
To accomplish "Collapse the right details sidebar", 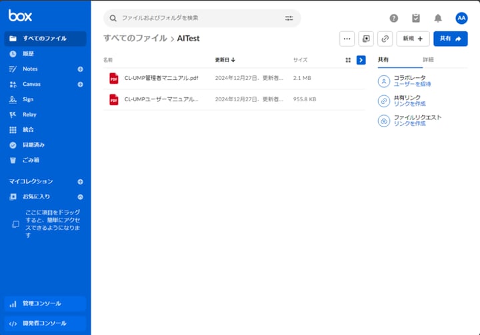I will (x=361, y=60).
